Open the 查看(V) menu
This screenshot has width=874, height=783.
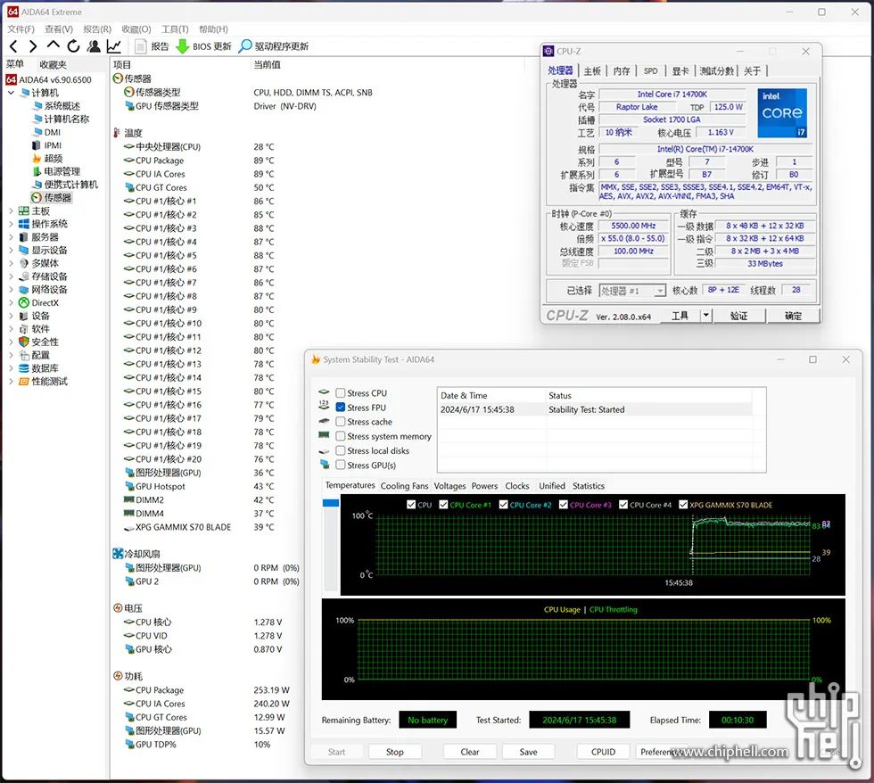[x=59, y=29]
